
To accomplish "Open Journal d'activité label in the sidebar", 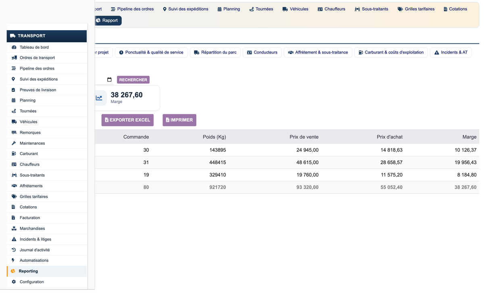I will point(35,250).
